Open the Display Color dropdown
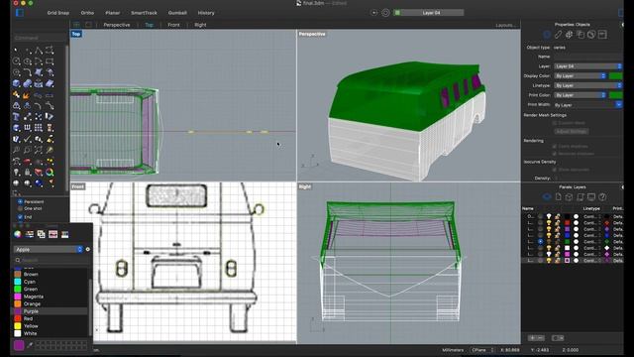Image resolution: width=634 pixels, height=357 pixels. 581,75
